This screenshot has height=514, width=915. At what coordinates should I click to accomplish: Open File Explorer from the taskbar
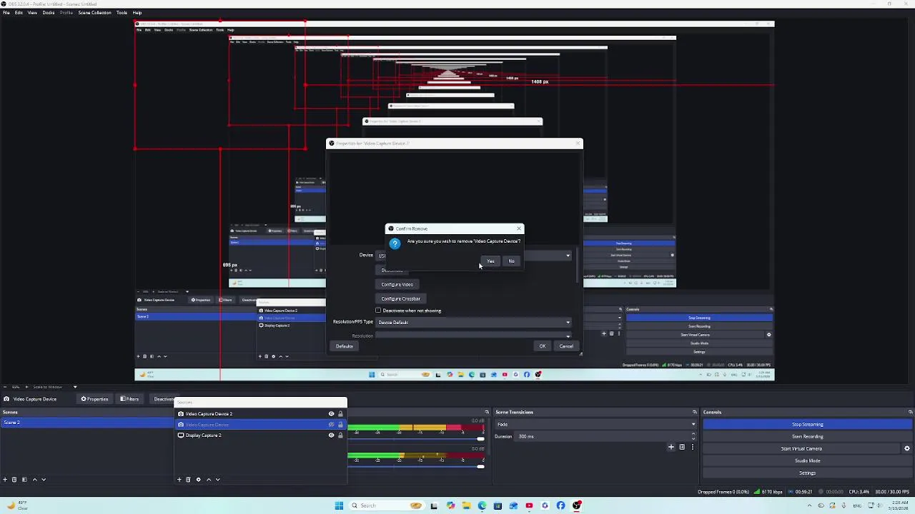(466, 505)
